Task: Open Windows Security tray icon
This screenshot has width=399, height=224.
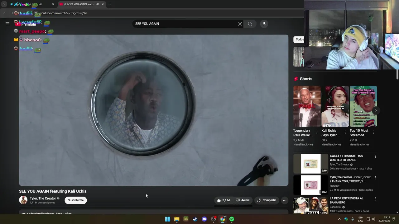Action: pyautogui.click(x=346, y=219)
